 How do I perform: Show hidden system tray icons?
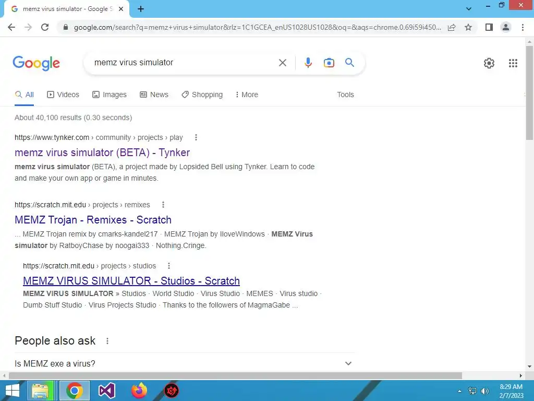pos(460,391)
